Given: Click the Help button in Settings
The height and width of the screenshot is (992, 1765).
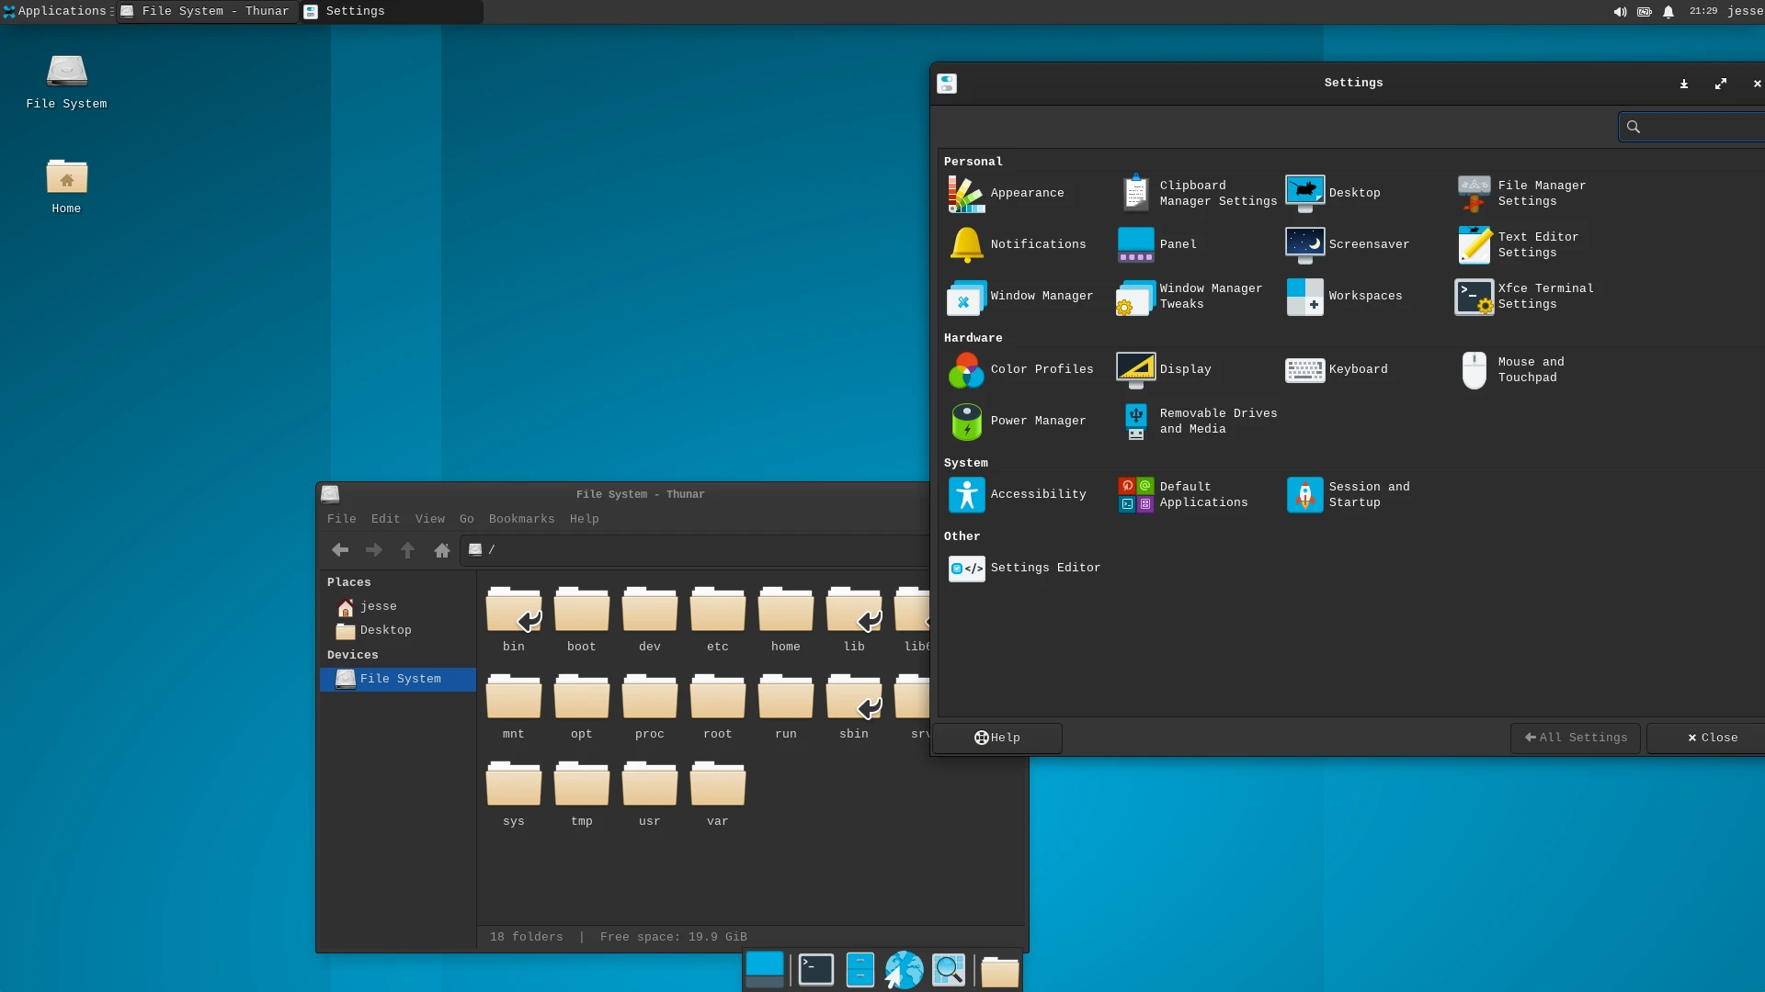Looking at the screenshot, I should 996,738.
